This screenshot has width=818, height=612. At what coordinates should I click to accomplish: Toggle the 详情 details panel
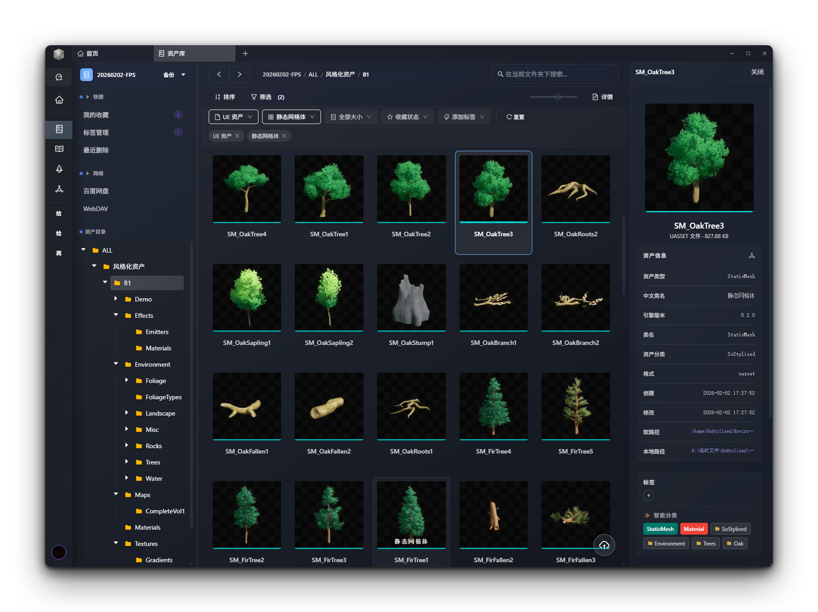pyautogui.click(x=603, y=97)
